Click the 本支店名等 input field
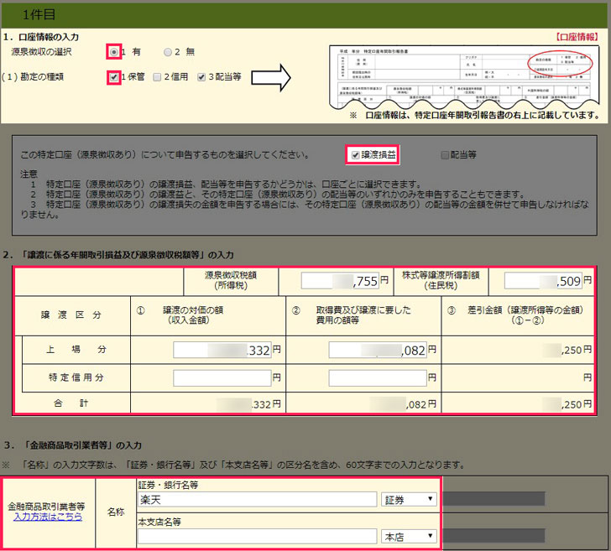Image resolution: width=611 pixels, height=551 pixels. click(257, 536)
